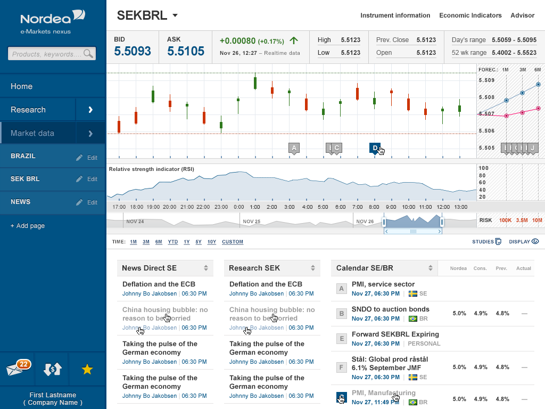This screenshot has width=545, height=409.
Task: Click calendar badge E for Forward SEKBRL
Action: tap(341, 338)
